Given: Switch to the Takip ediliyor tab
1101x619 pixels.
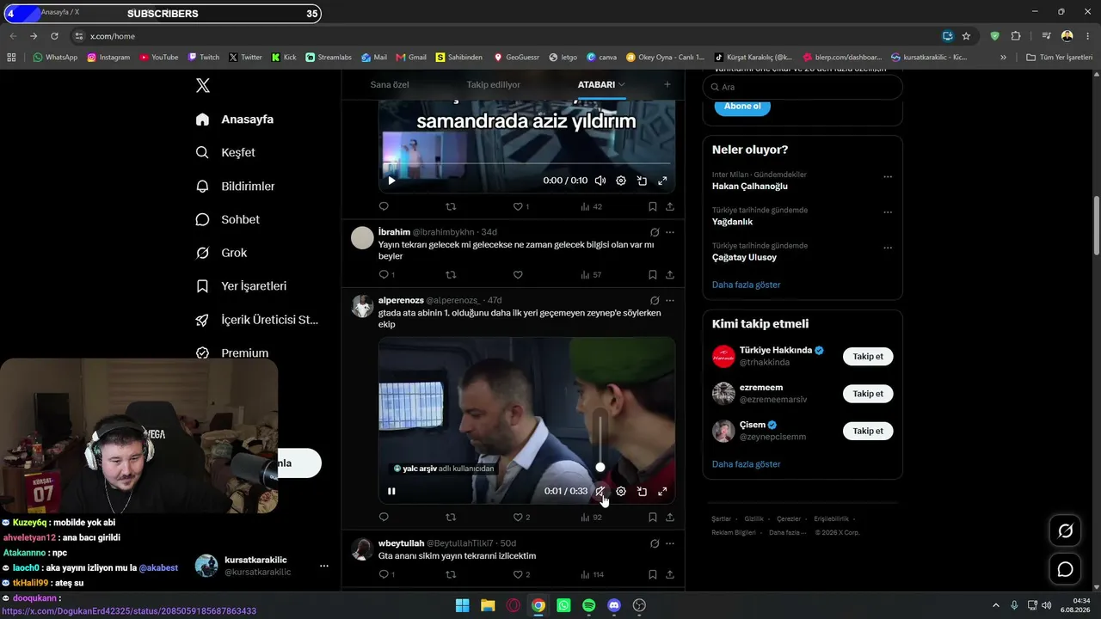Looking at the screenshot, I should pyautogui.click(x=494, y=85).
